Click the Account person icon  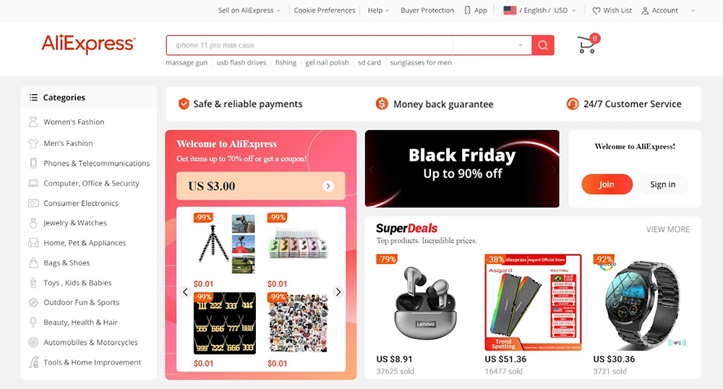click(x=645, y=11)
